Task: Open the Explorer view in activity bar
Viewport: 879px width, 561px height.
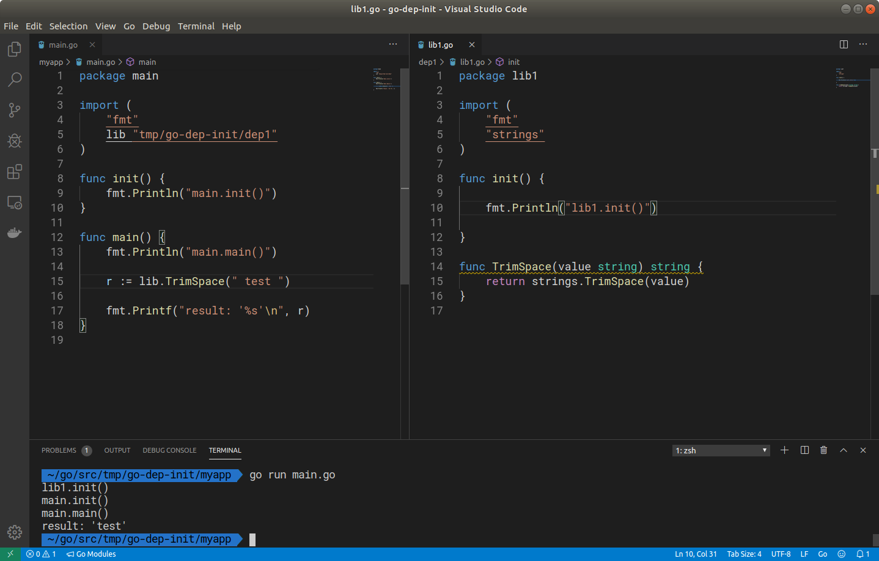Action: [15, 49]
